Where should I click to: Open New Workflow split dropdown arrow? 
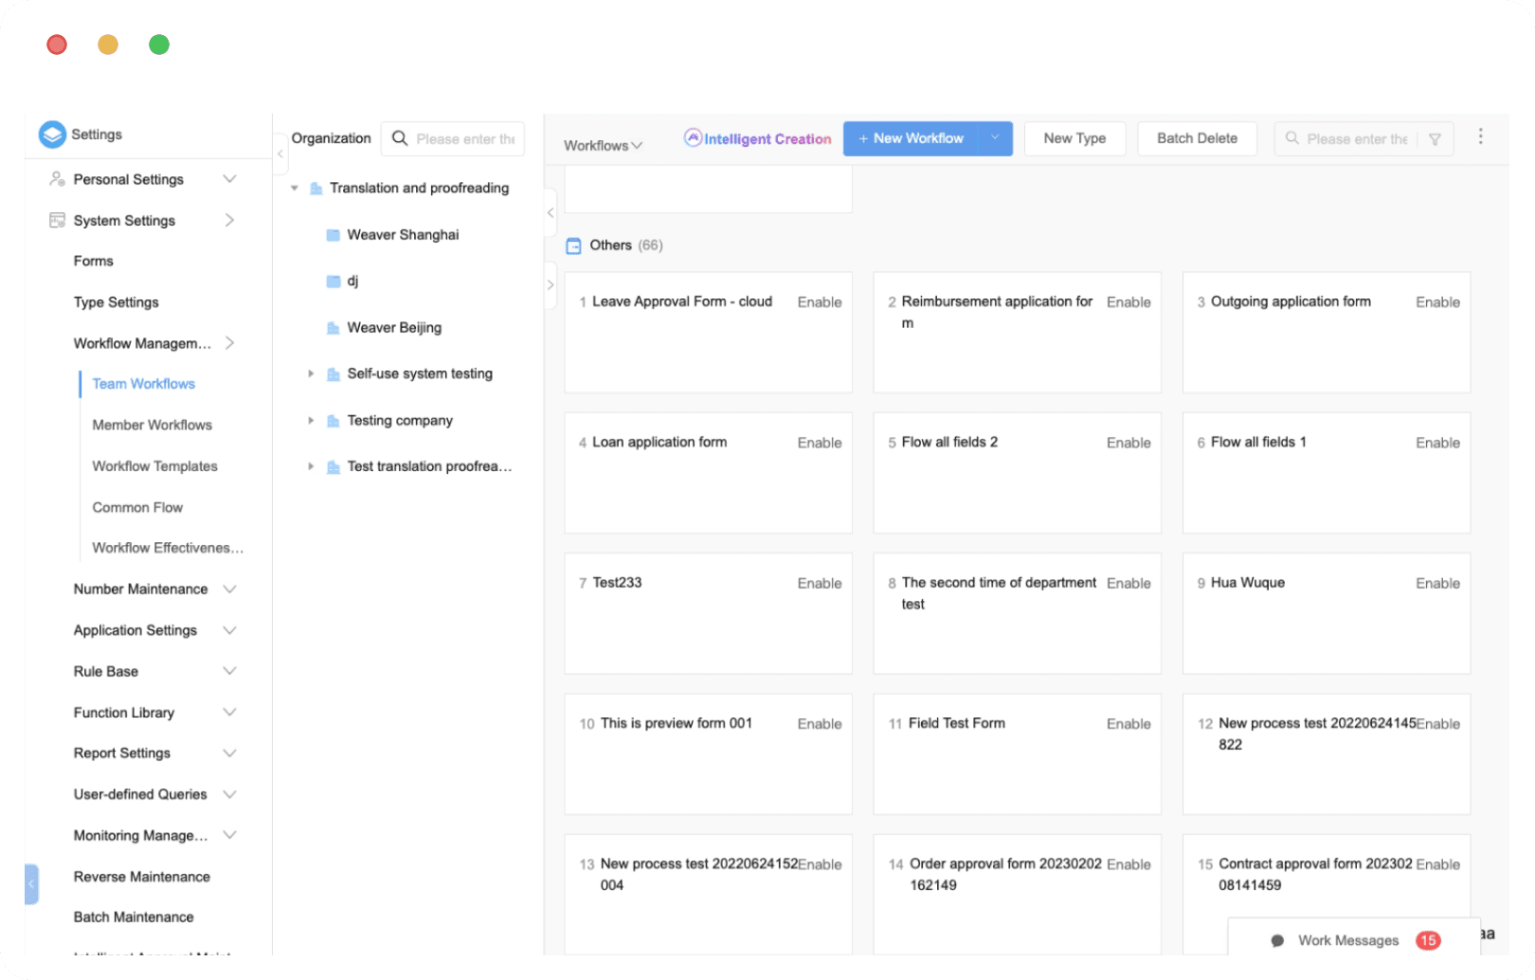[995, 138]
